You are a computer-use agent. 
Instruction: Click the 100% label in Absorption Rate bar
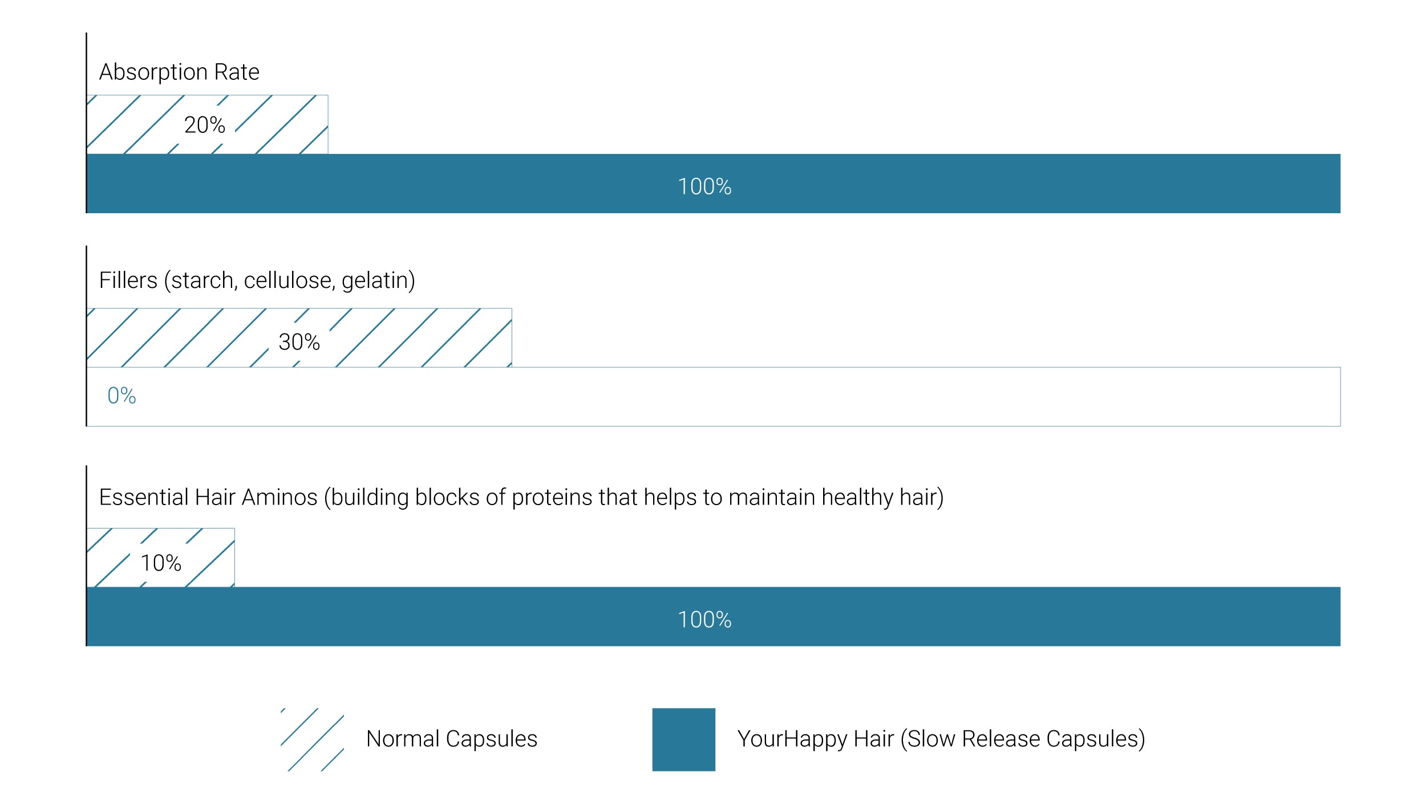click(x=704, y=187)
